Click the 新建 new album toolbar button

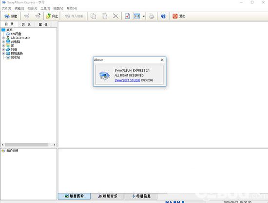(11, 16)
